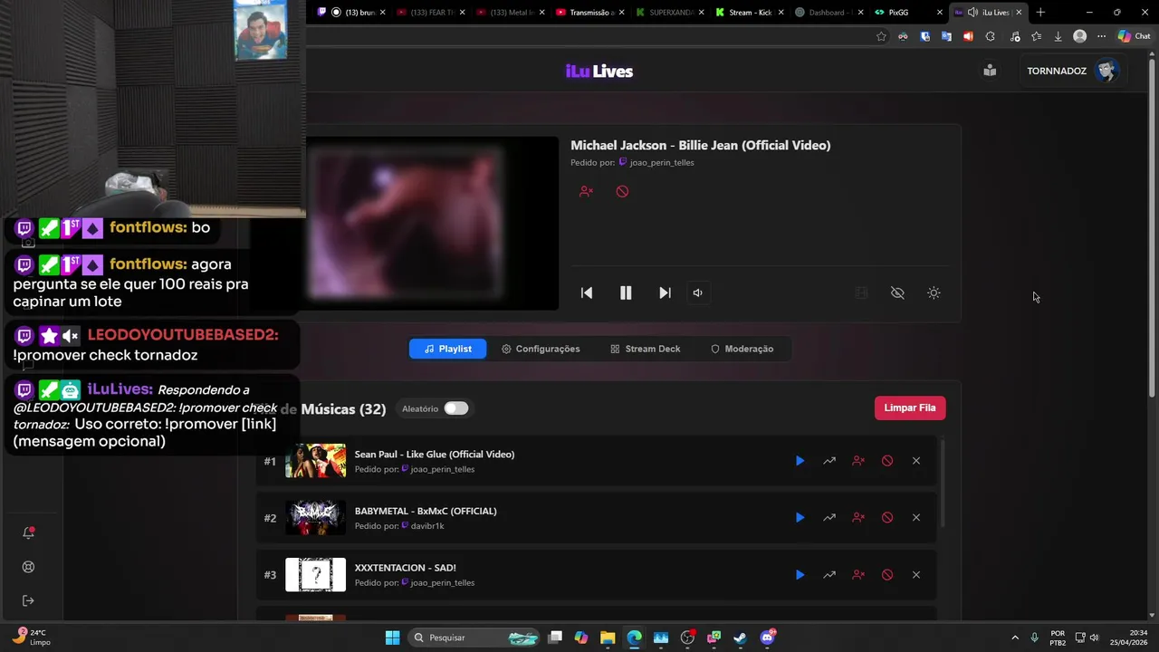Block icon under current song title
Viewport: 1159px width, 652px height.
pyautogui.click(x=622, y=191)
